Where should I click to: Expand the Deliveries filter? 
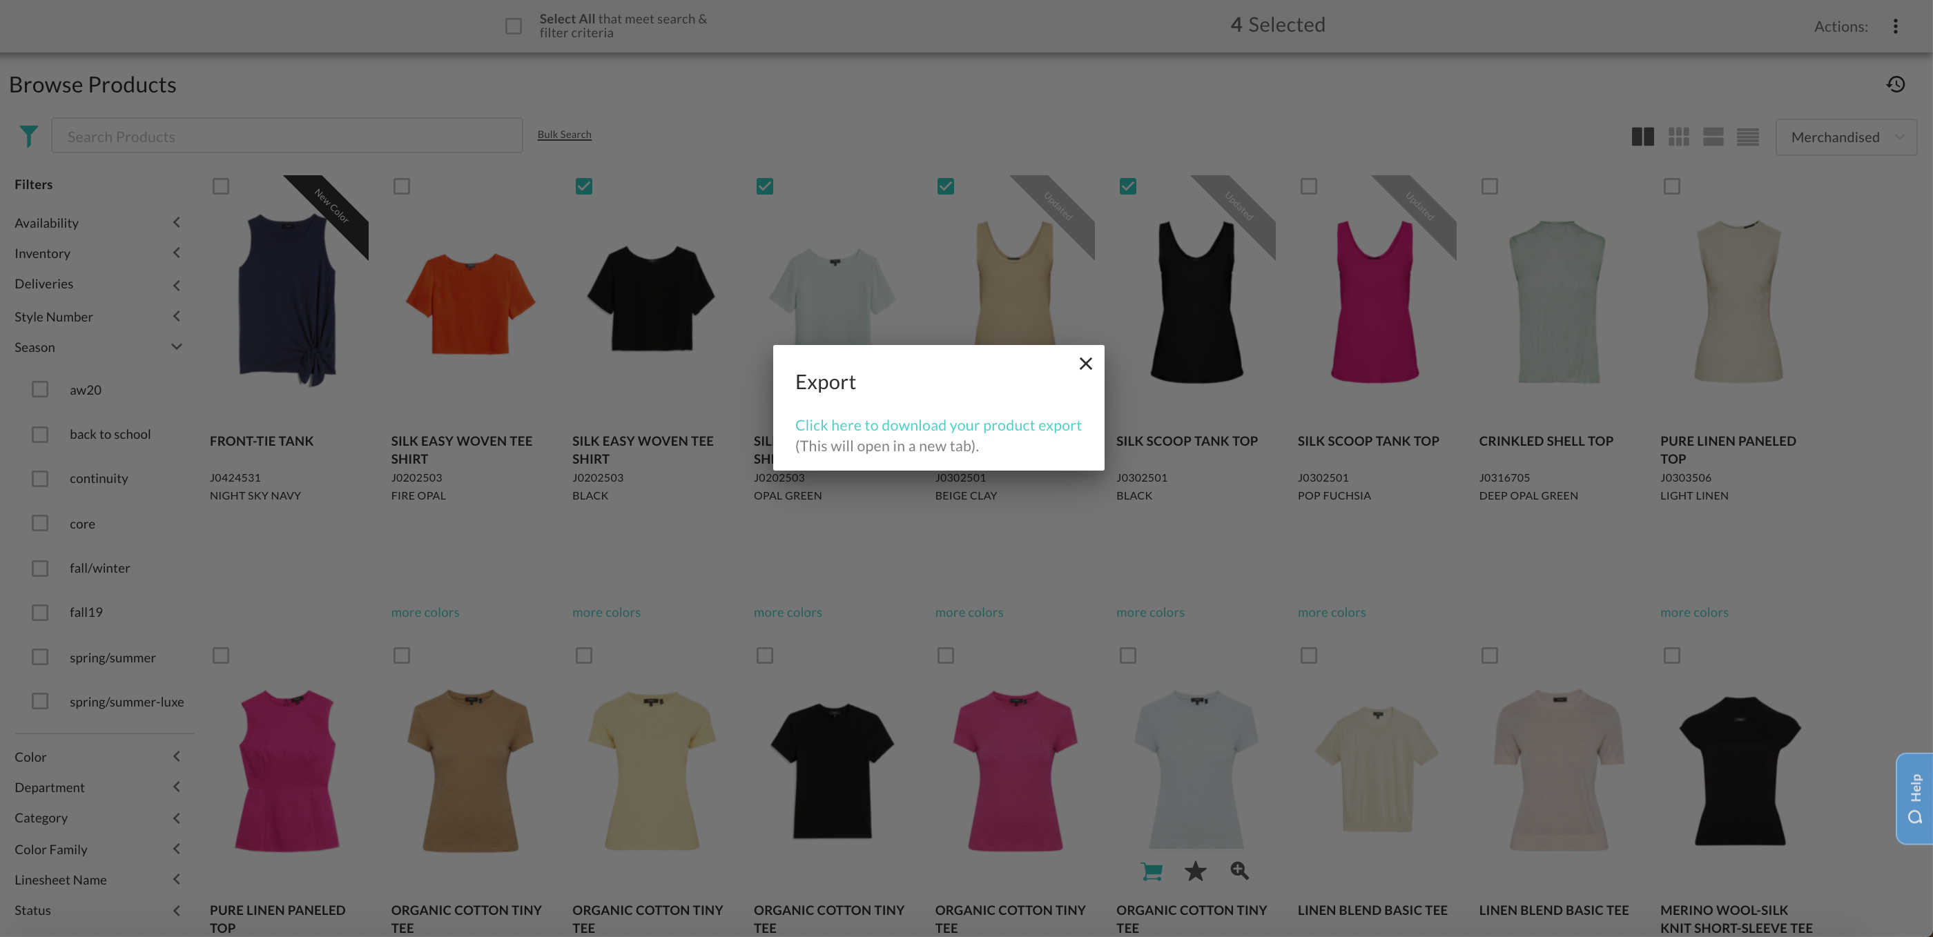(x=97, y=284)
